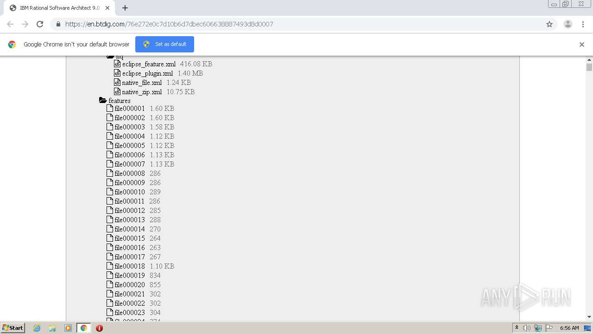593x334 pixels.
Task: Click the Chrome icon in the taskbar
Action: pos(84,328)
